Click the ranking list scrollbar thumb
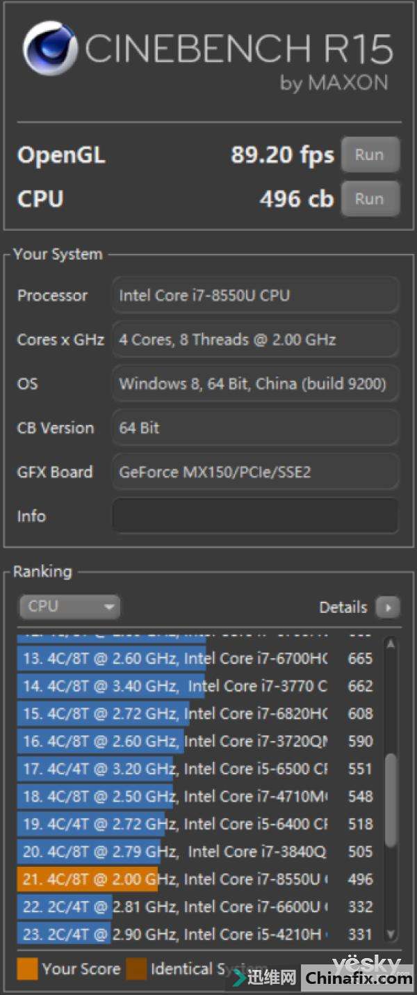The height and width of the screenshot is (995, 417). pos(391,799)
